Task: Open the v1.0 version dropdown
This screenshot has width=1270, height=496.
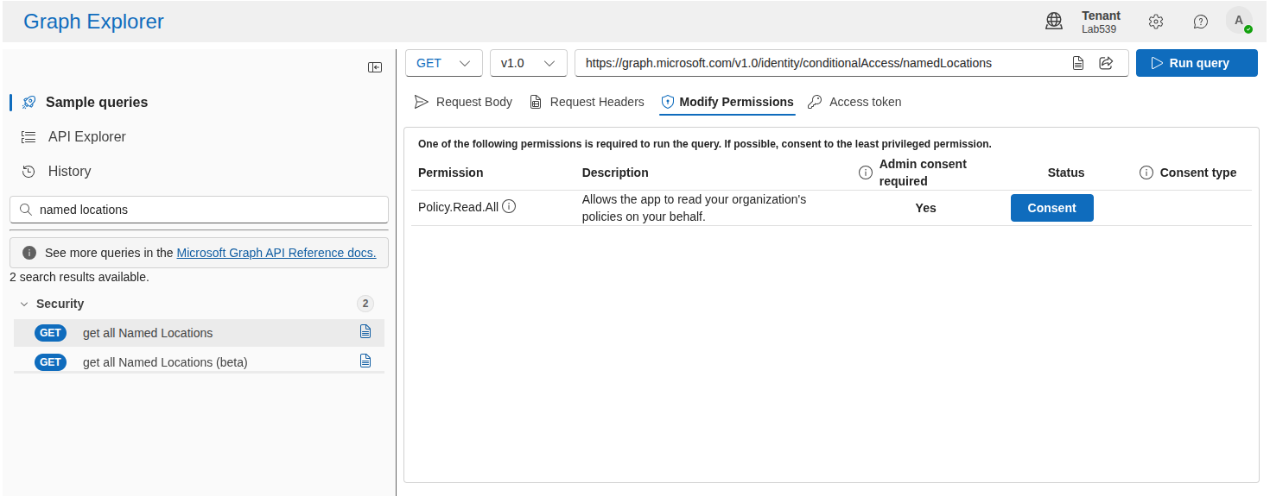Action: pos(529,63)
